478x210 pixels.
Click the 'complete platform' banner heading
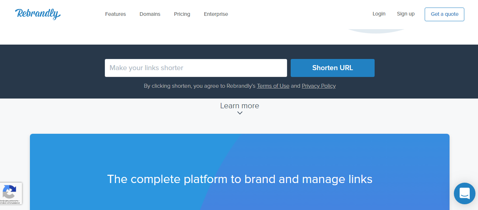click(x=240, y=179)
